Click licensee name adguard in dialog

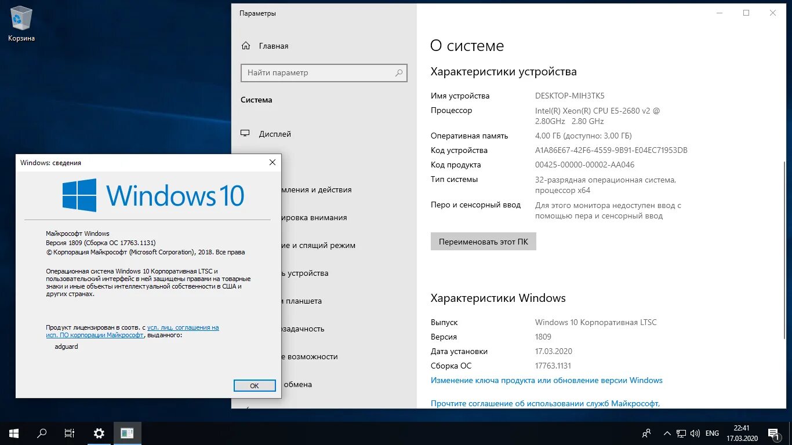click(x=66, y=346)
